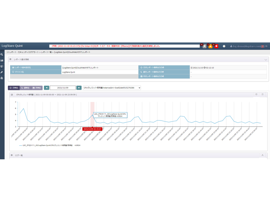Select the 日単位 daily view toggle
The image size is (270, 202).
[x=13, y=88]
